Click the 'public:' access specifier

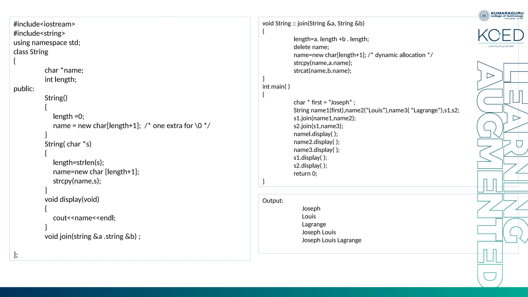pyautogui.click(x=24, y=89)
